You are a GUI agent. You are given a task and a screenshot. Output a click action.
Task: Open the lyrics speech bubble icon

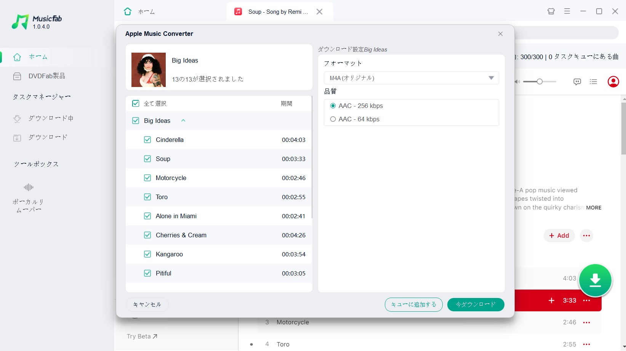pyautogui.click(x=577, y=82)
